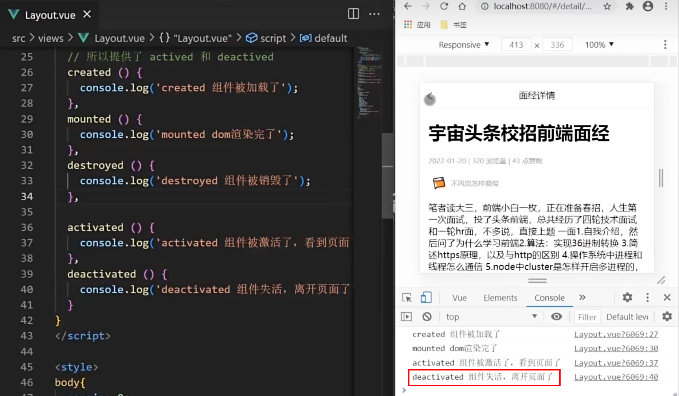The image size is (679, 396).
Task: Bookmark the page with the star icon
Action: (607, 6)
